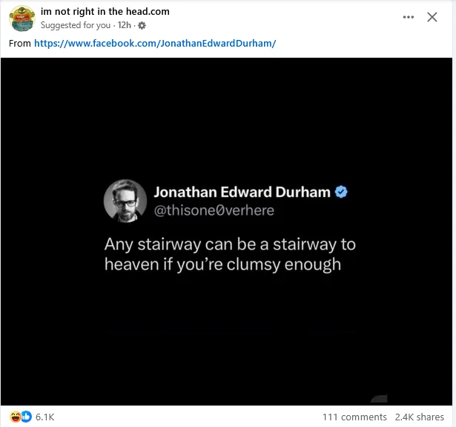456x427 pixels.
Task: Click the gear audience icon beside 12h
Action: (142, 26)
